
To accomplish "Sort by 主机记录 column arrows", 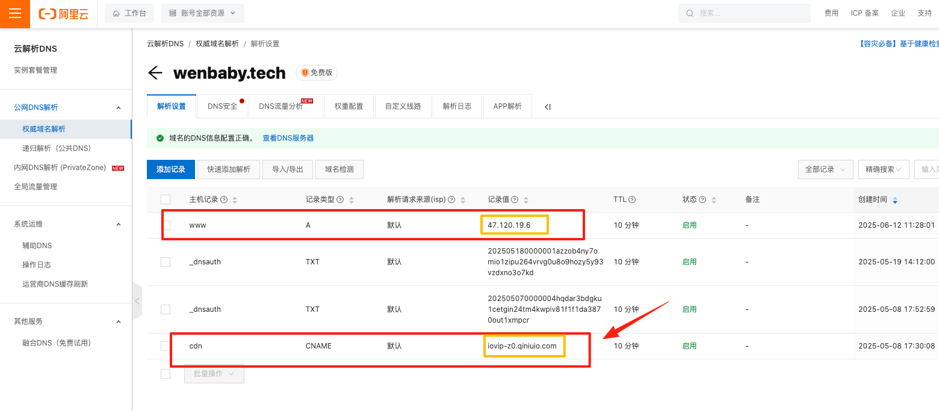I will coord(235,199).
